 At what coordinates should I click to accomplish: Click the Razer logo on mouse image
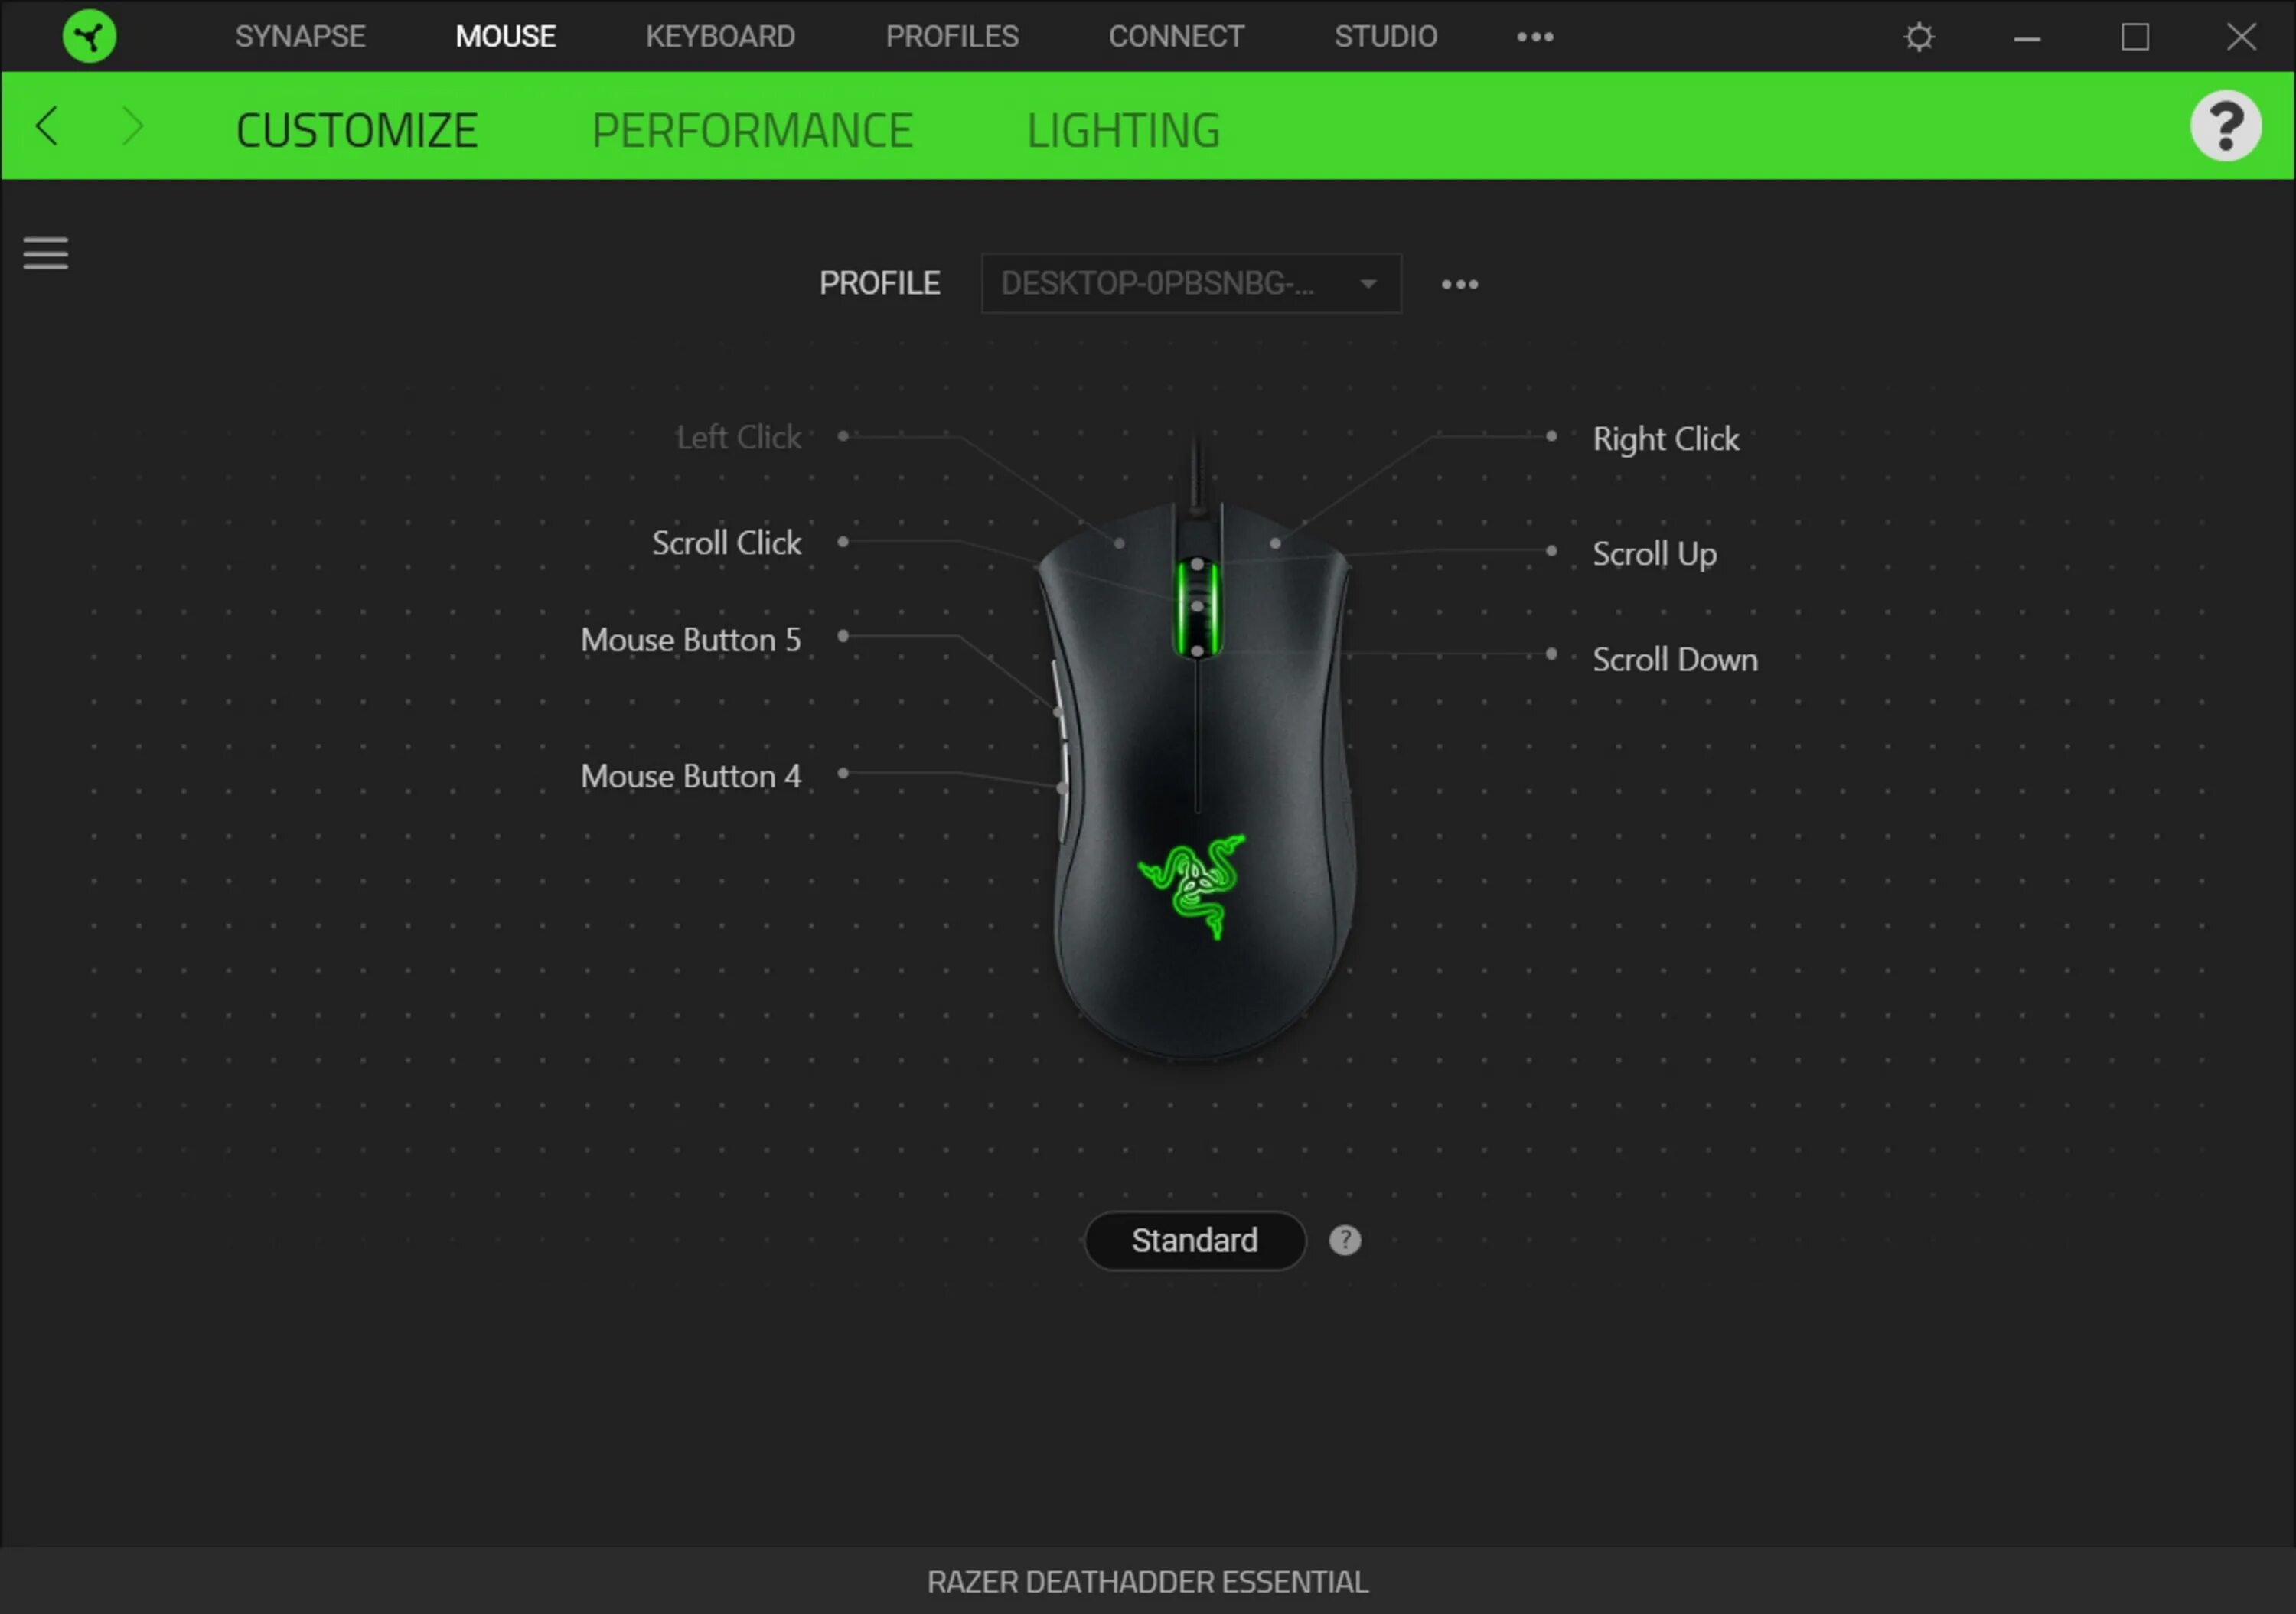[1192, 886]
